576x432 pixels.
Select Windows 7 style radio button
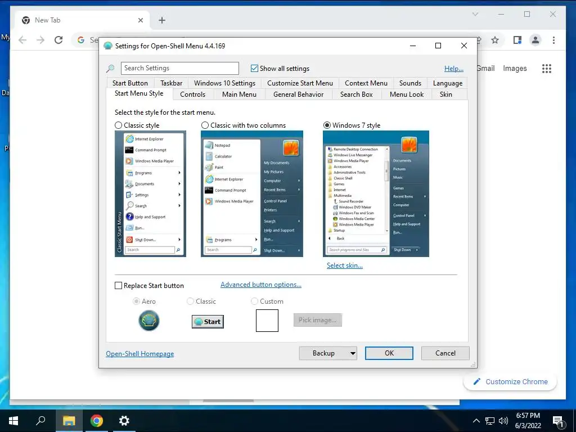(327, 125)
